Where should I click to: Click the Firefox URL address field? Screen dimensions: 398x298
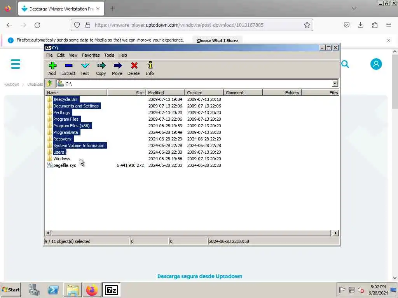coord(192,25)
